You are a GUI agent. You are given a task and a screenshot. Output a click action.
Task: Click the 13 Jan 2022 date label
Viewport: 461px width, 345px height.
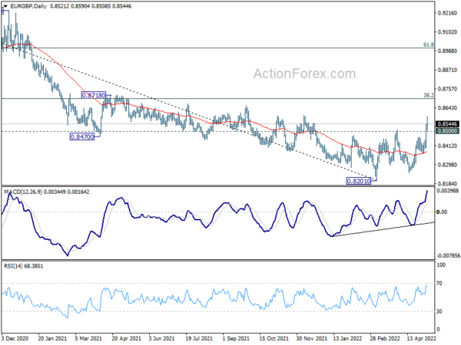(x=347, y=339)
